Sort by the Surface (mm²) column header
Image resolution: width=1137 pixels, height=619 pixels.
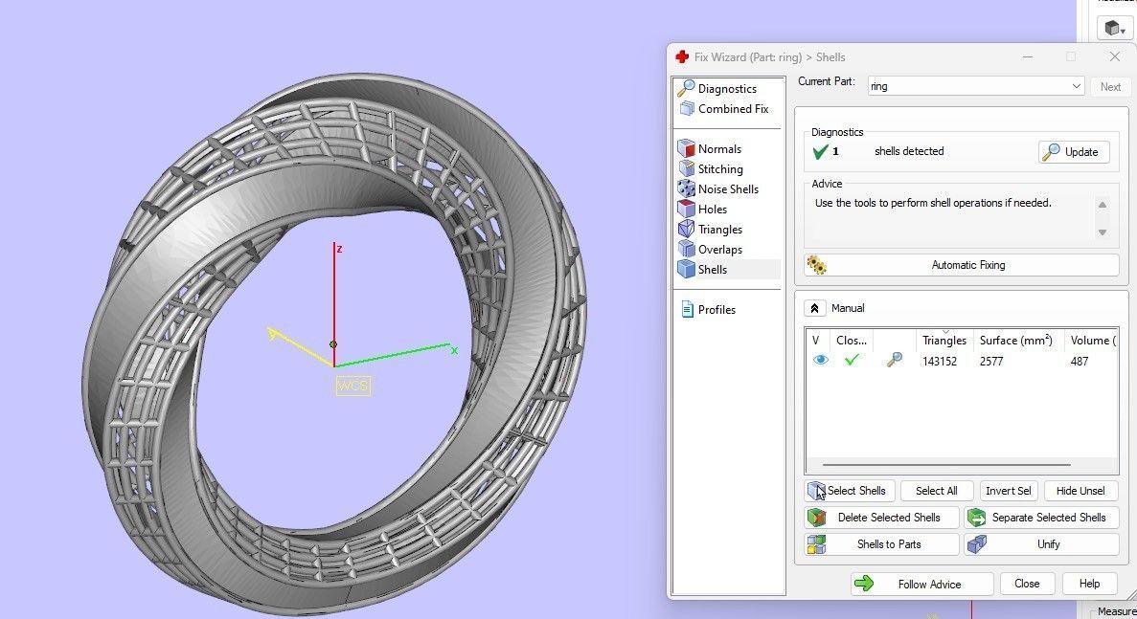(1015, 341)
